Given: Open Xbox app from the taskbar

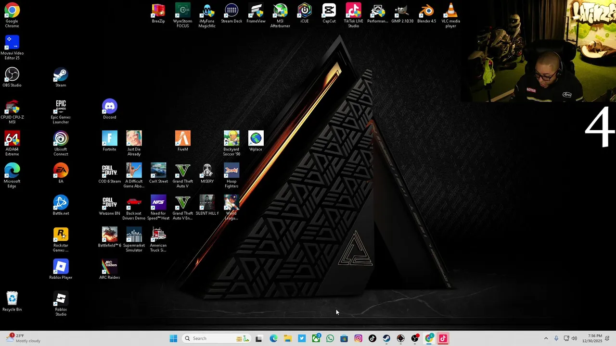Looking at the screenshot, I should (x=316, y=338).
